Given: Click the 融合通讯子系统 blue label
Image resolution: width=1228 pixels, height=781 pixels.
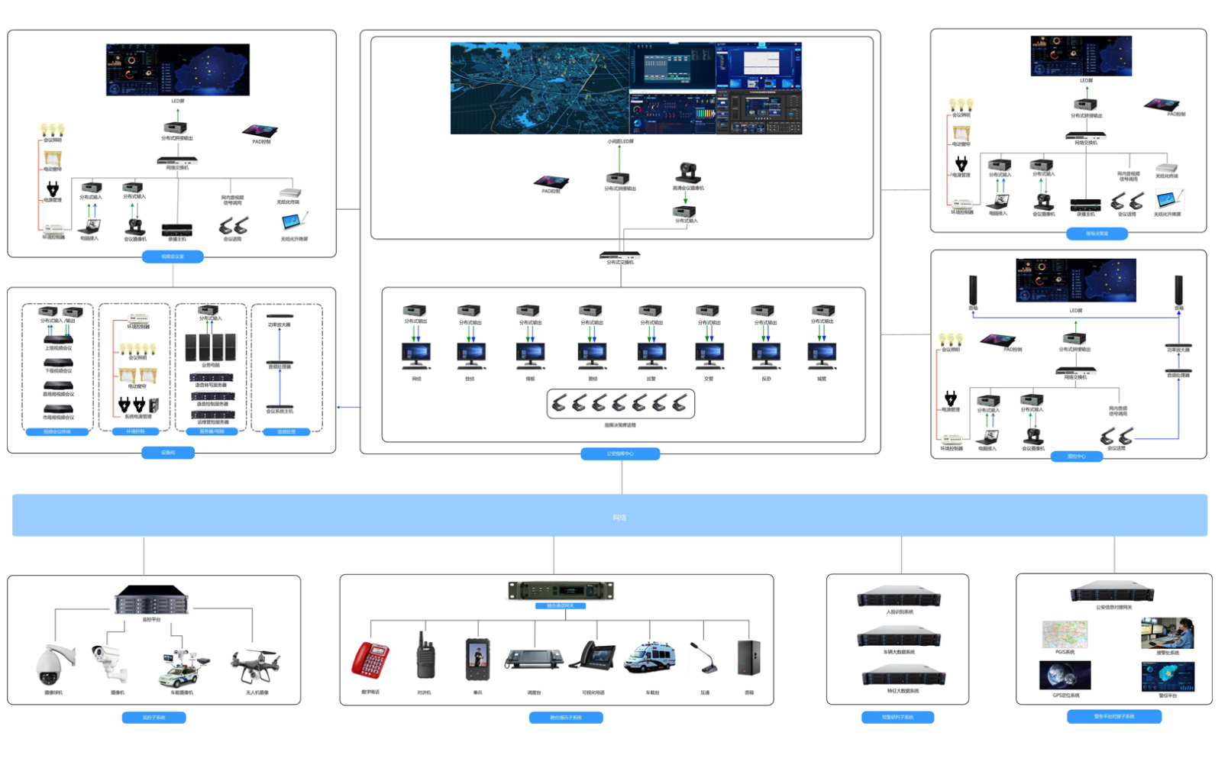Looking at the screenshot, I should 566,718.
